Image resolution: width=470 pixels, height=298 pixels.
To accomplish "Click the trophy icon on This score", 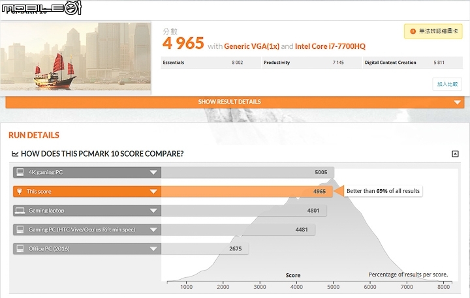I will tap(20, 191).
